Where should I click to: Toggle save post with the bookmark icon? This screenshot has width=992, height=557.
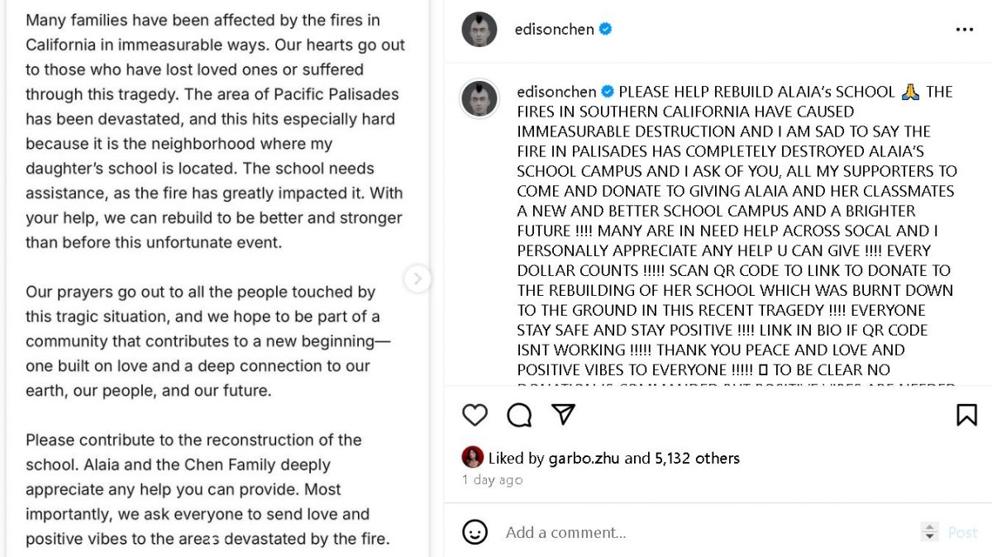click(x=966, y=415)
